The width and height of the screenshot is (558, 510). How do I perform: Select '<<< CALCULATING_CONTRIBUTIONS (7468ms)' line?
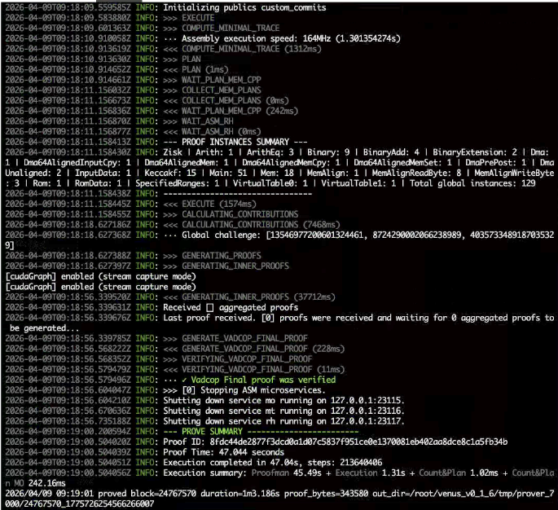pyautogui.click(x=252, y=225)
